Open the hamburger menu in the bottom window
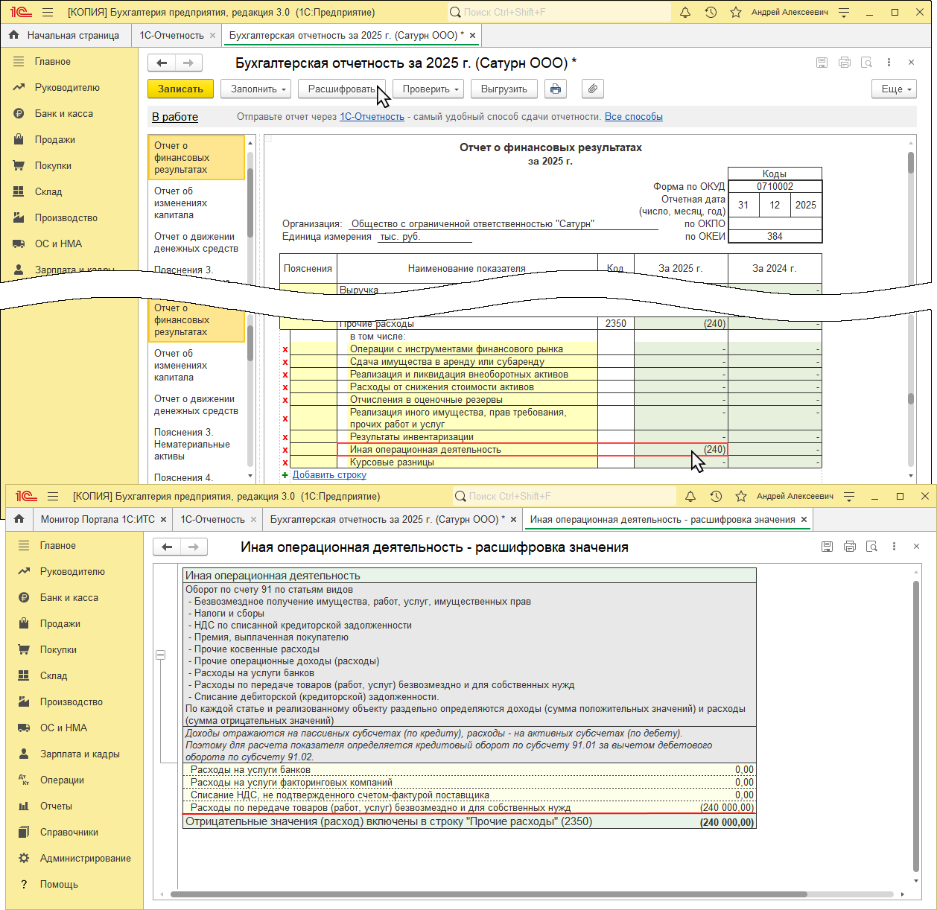Screen dimensions: 937x910 point(53,496)
